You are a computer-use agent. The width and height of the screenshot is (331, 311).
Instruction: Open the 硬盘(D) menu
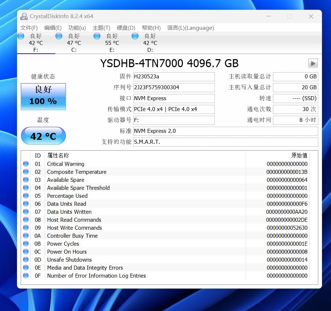(x=126, y=28)
